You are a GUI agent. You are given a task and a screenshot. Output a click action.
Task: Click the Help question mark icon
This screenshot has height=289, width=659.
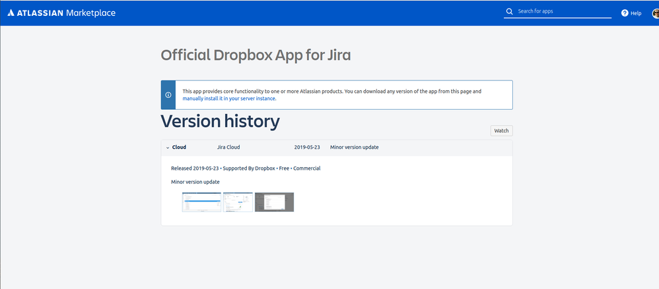tap(625, 13)
